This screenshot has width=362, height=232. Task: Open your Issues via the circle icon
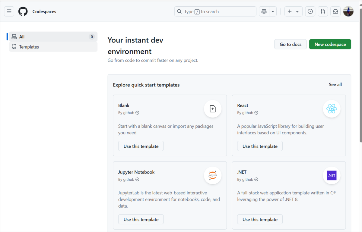pyautogui.click(x=310, y=11)
